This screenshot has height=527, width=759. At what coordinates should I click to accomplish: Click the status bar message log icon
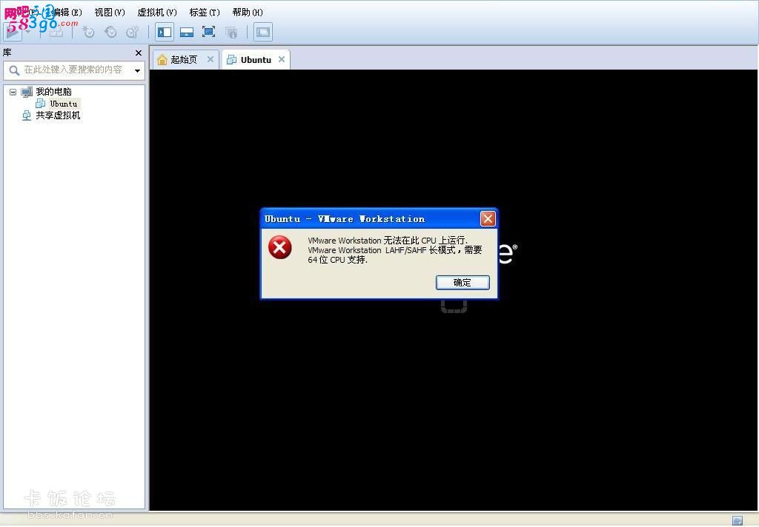tap(737, 520)
